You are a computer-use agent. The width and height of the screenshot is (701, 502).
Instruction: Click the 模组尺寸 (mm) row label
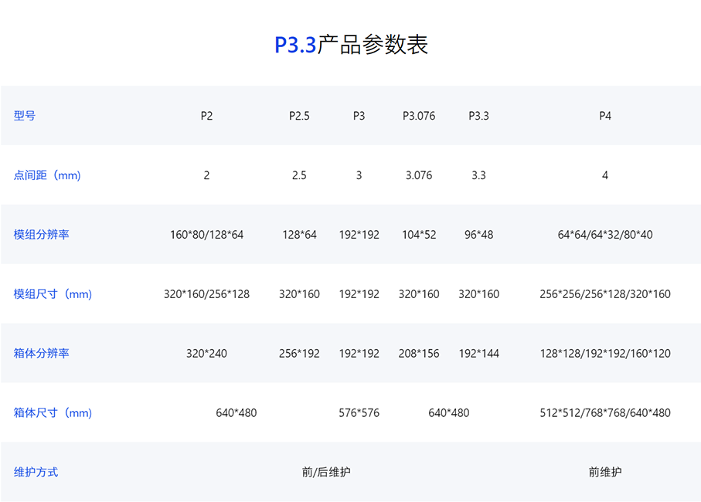pyautogui.click(x=53, y=294)
